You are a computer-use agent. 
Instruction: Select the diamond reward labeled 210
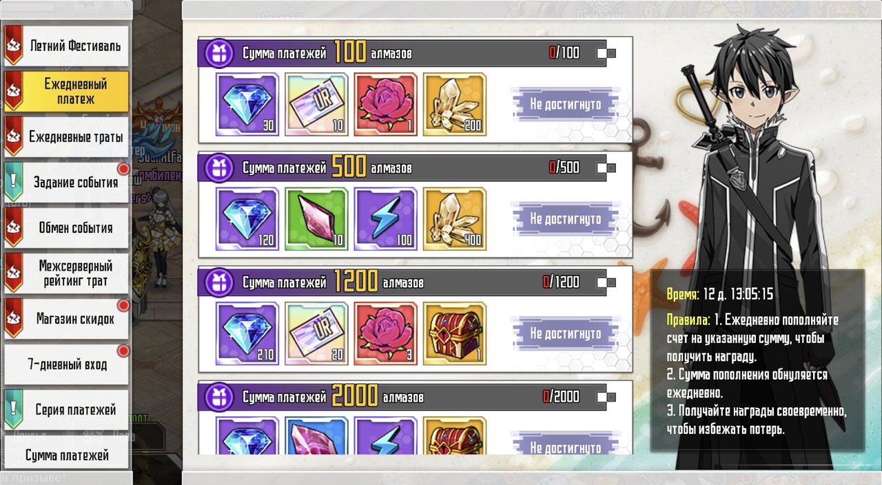247,333
